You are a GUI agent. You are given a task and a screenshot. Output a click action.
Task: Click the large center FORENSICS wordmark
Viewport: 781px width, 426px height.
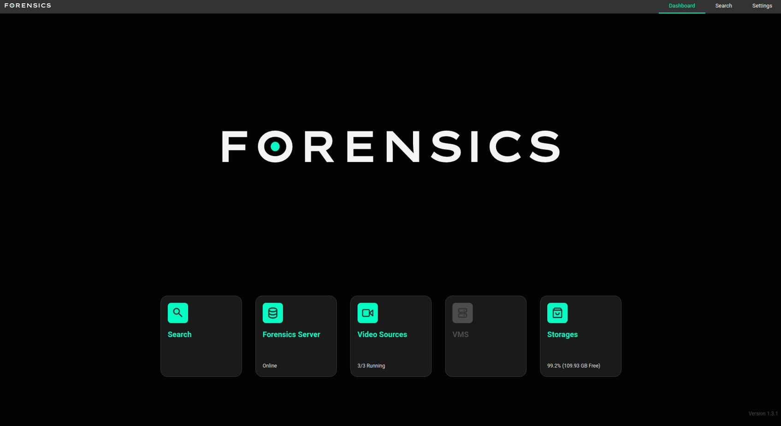point(390,147)
